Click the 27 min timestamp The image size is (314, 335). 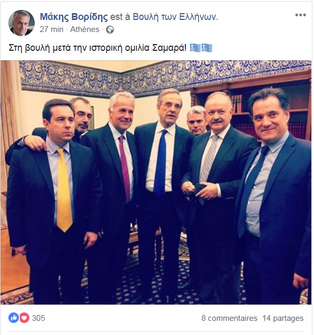[51, 29]
